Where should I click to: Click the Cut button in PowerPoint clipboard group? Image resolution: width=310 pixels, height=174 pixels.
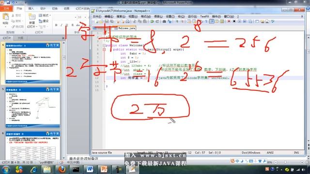(16, 15)
